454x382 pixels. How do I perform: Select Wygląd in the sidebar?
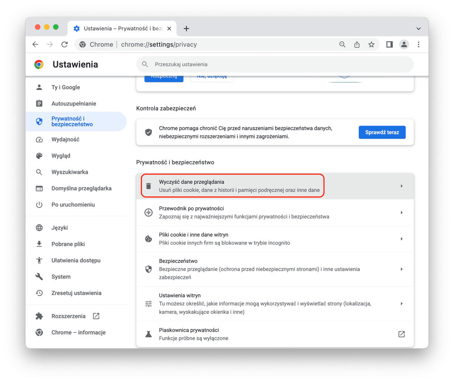click(61, 156)
